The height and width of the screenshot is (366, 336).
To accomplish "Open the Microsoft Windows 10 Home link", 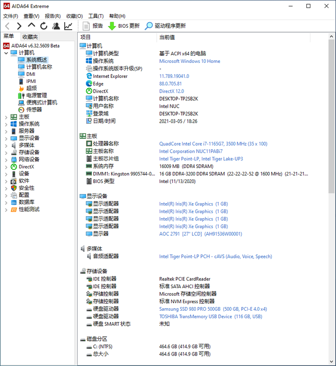I will click(x=190, y=61).
